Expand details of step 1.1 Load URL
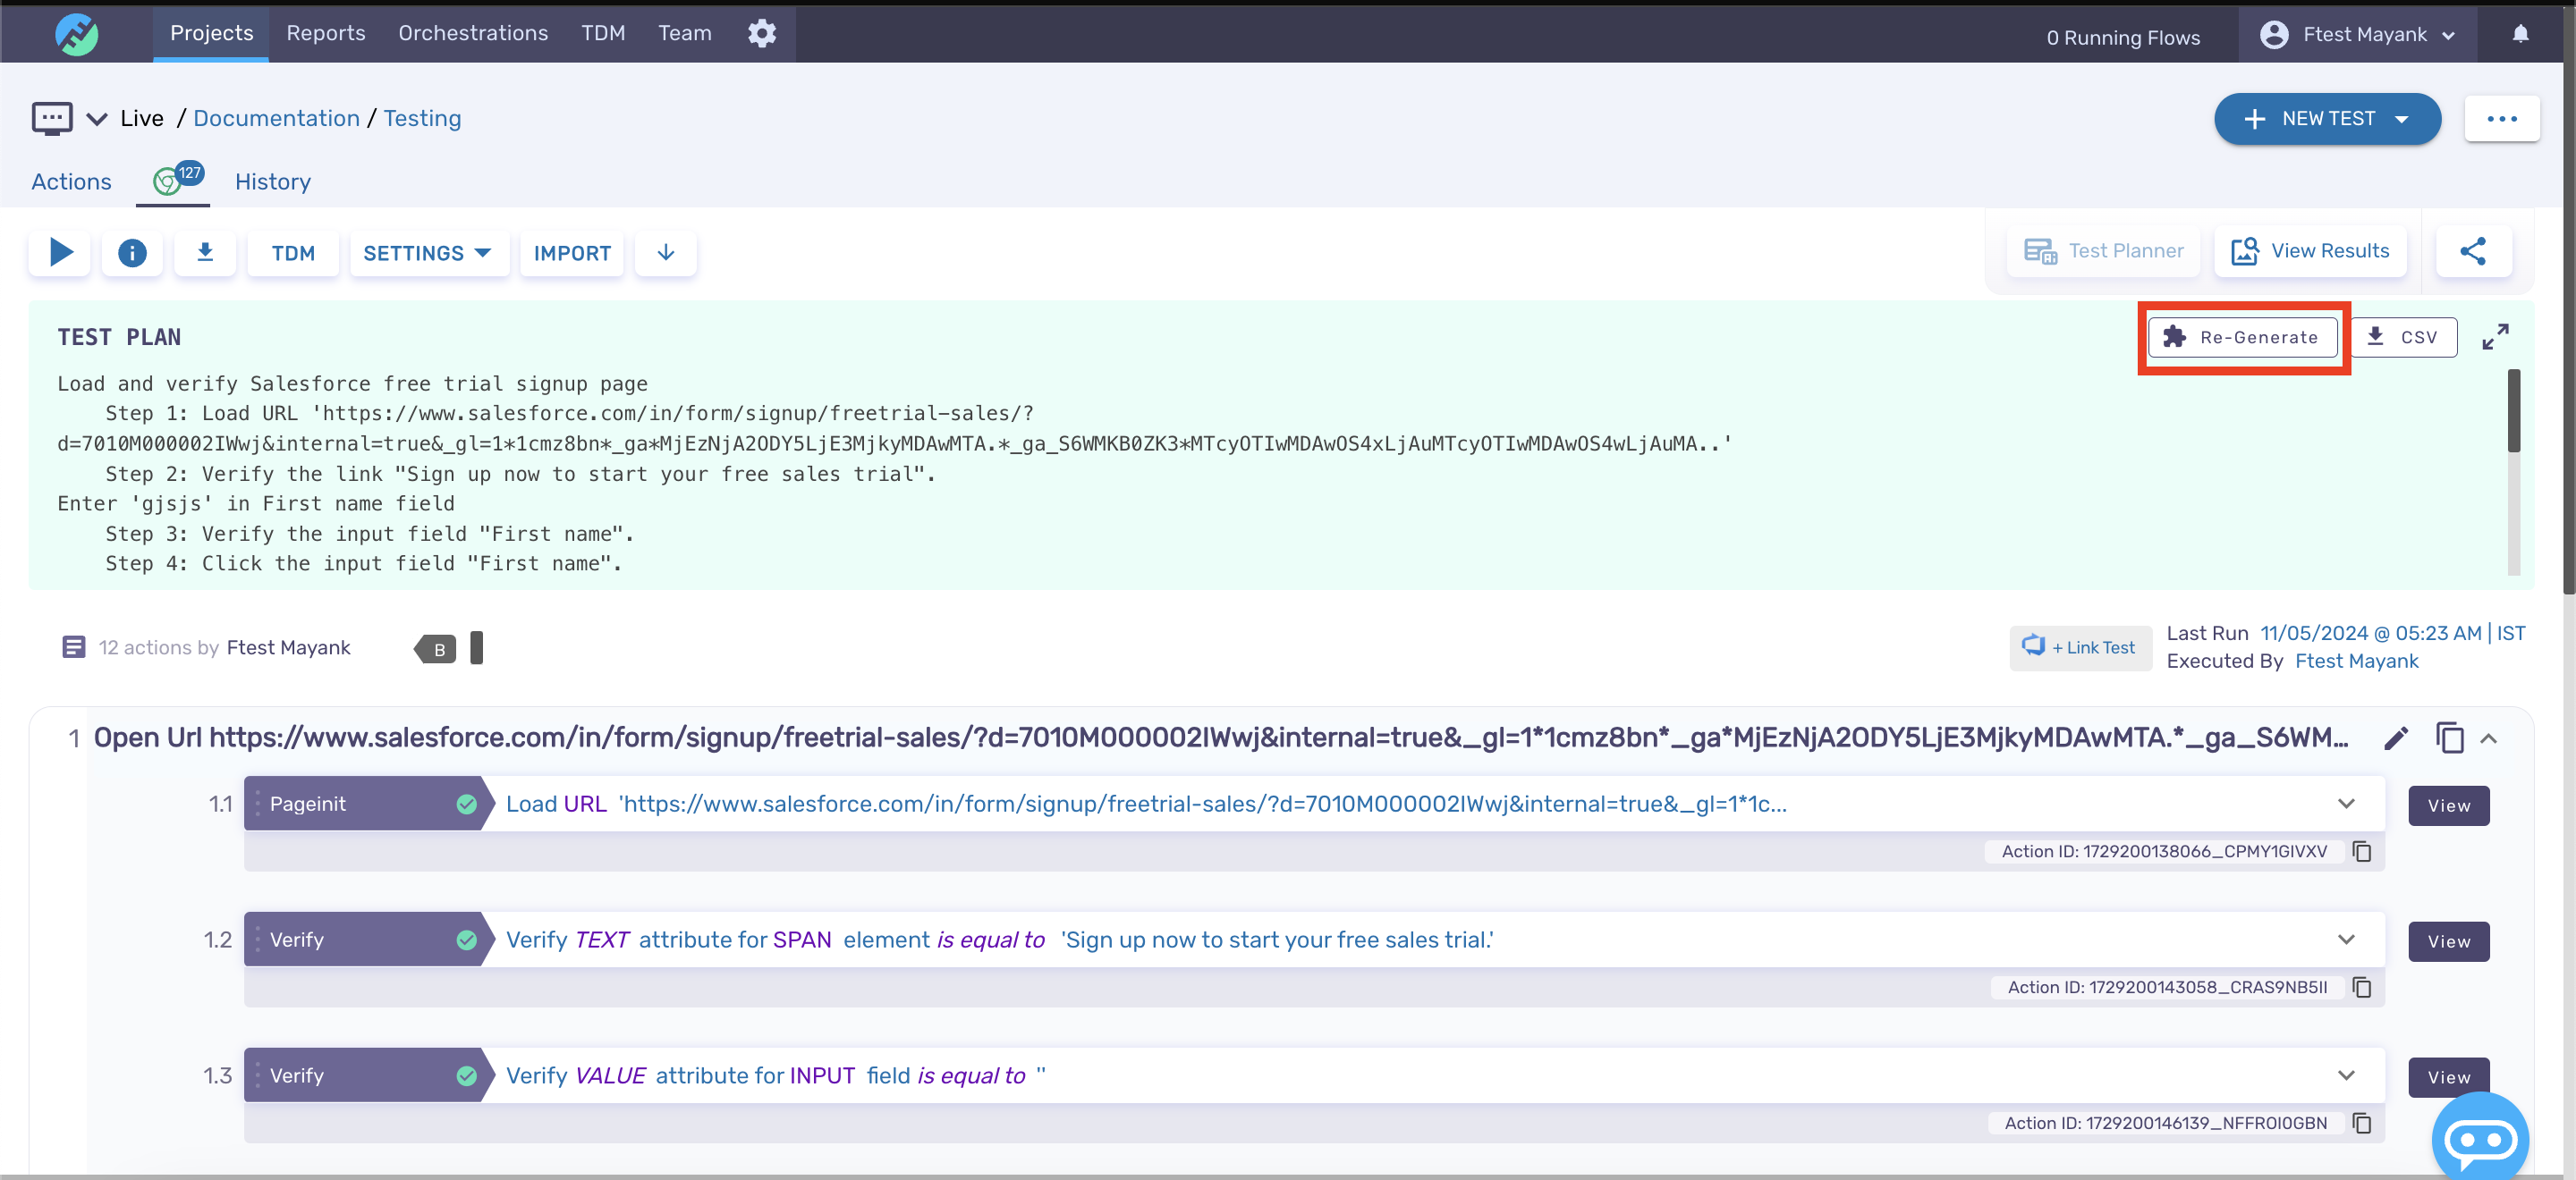 [x=2346, y=805]
